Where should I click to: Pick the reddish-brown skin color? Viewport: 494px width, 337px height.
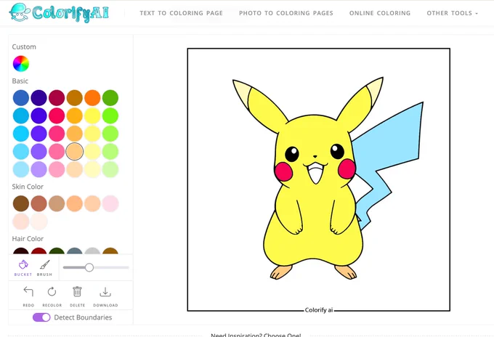(39, 203)
